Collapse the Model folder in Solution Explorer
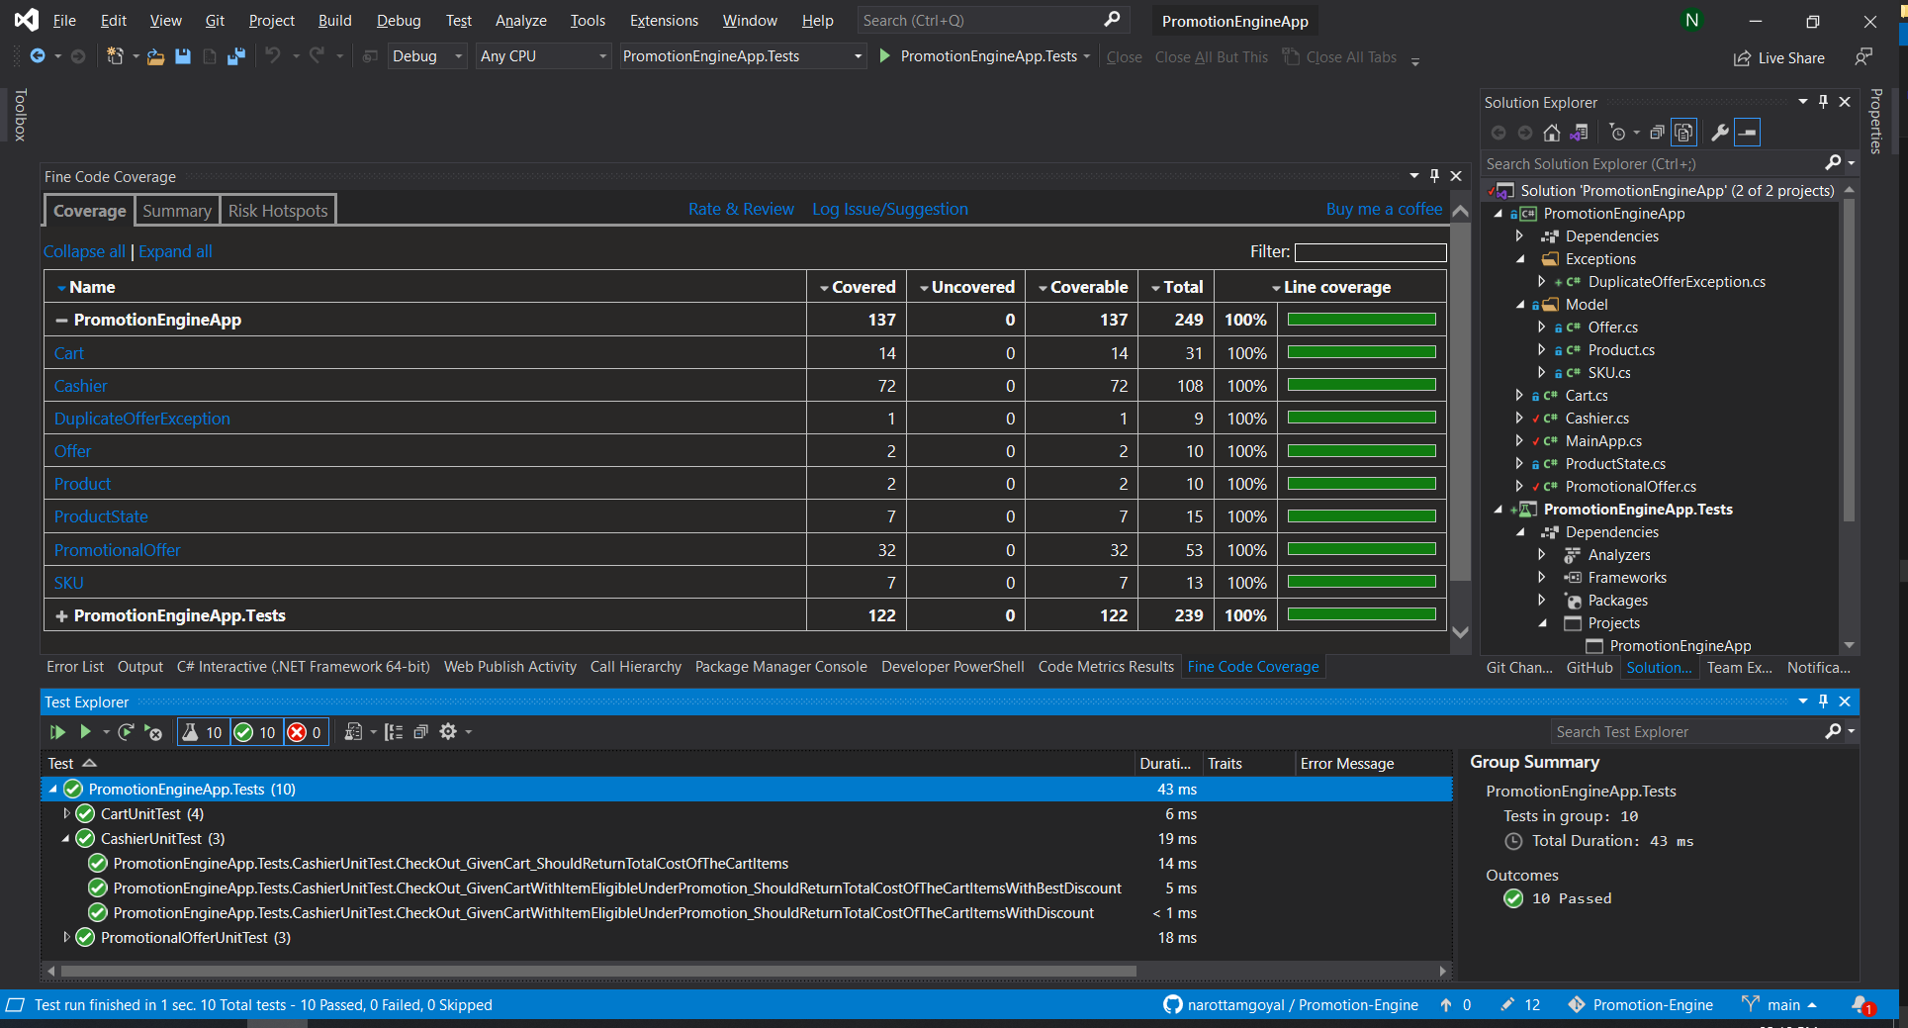 (1521, 304)
